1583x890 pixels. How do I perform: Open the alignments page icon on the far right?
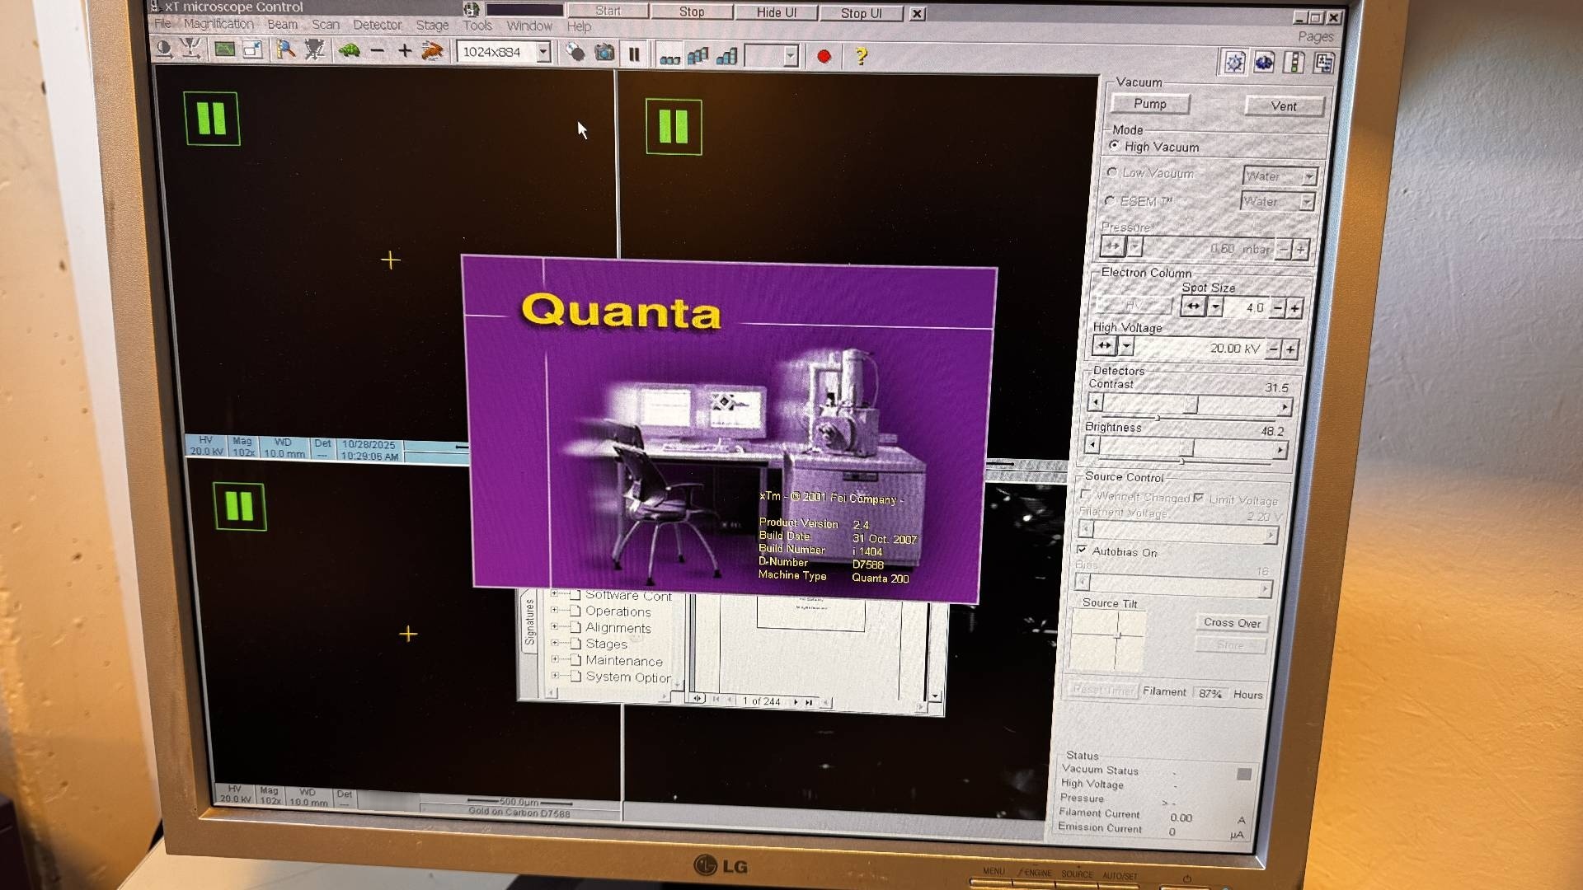(1324, 63)
